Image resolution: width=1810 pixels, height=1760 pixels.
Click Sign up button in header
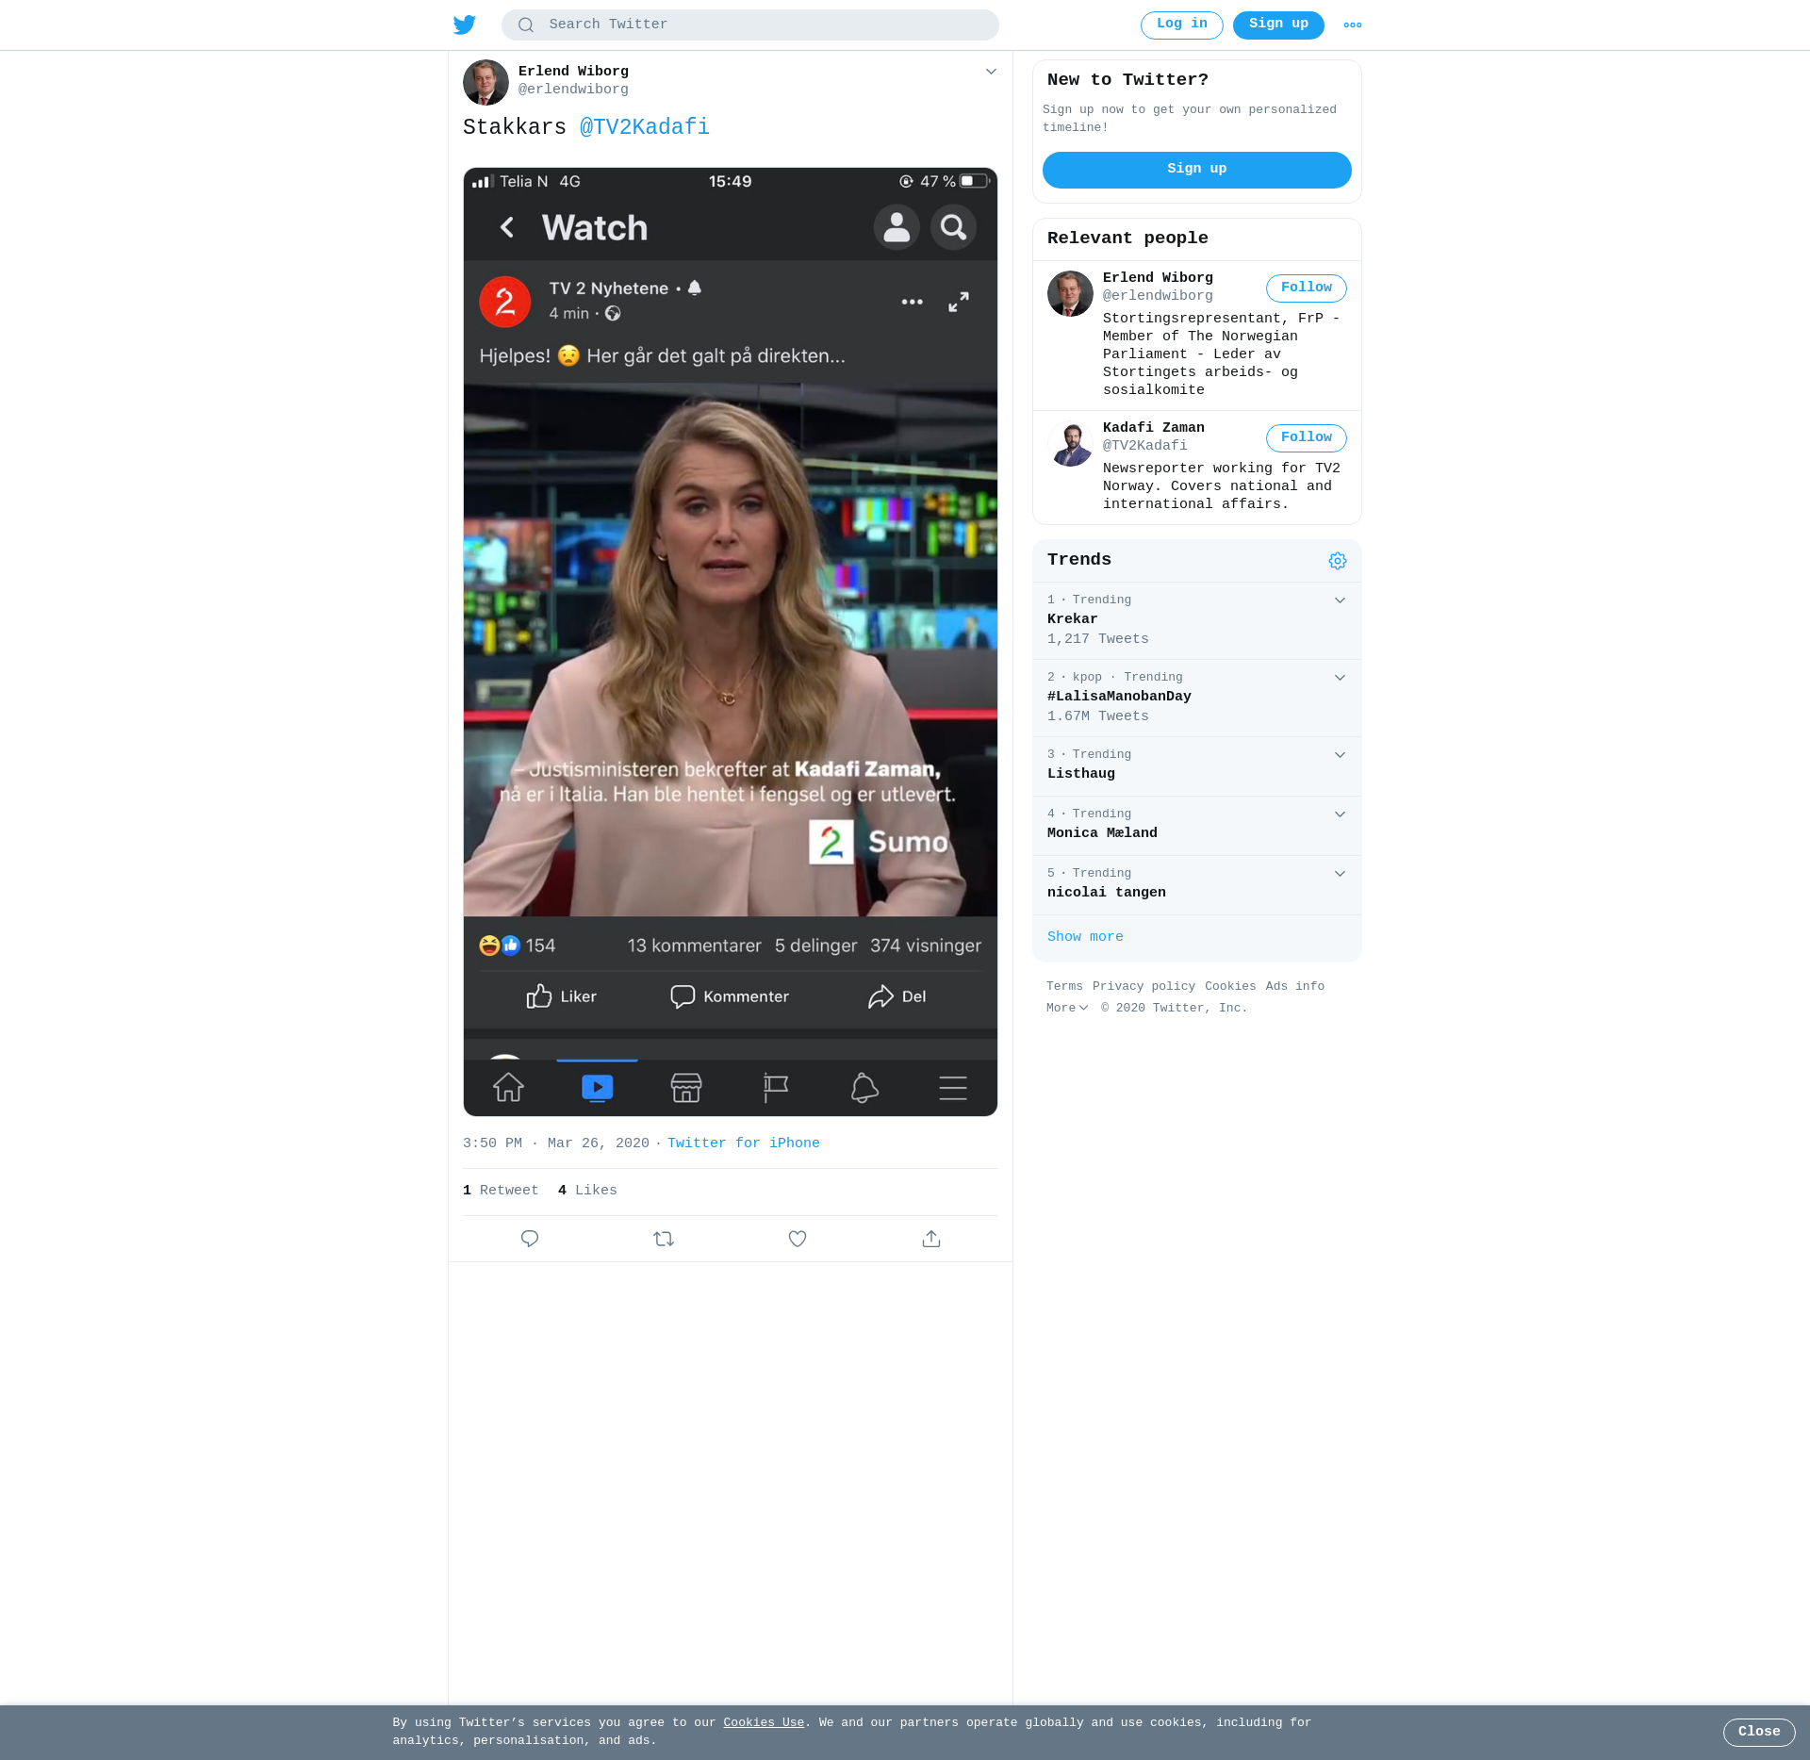[x=1278, y=25]
